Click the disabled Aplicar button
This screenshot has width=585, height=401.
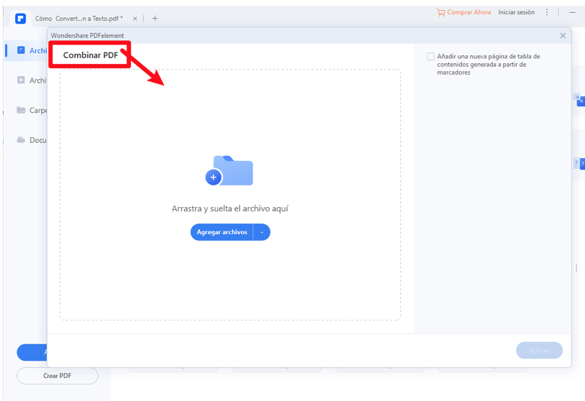(539, 350)
